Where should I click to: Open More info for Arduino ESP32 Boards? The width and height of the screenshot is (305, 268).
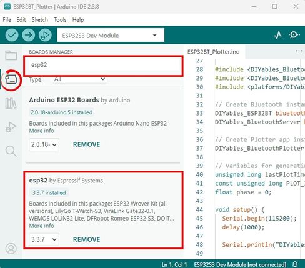click(41, 131)
